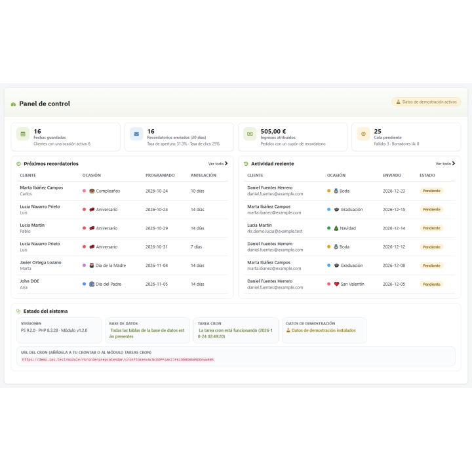Click the Graduación icon in the 2026-12-08 row

click(336, 265)
